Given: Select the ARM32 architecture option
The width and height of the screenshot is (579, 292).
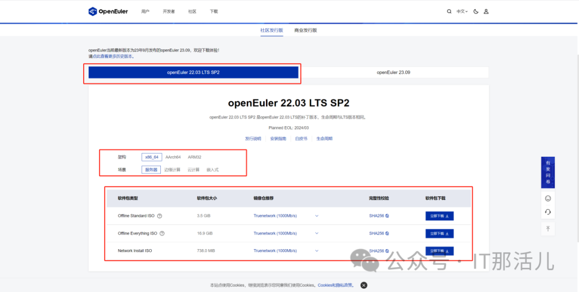Looking at the screenshot, I should [195, 157].
